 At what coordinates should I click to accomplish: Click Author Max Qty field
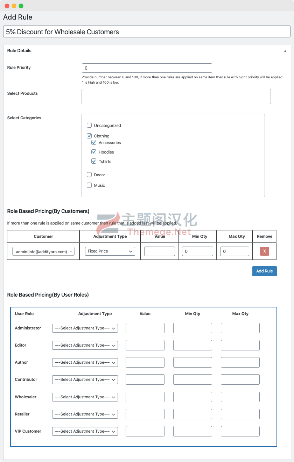[x=240, y=362]
